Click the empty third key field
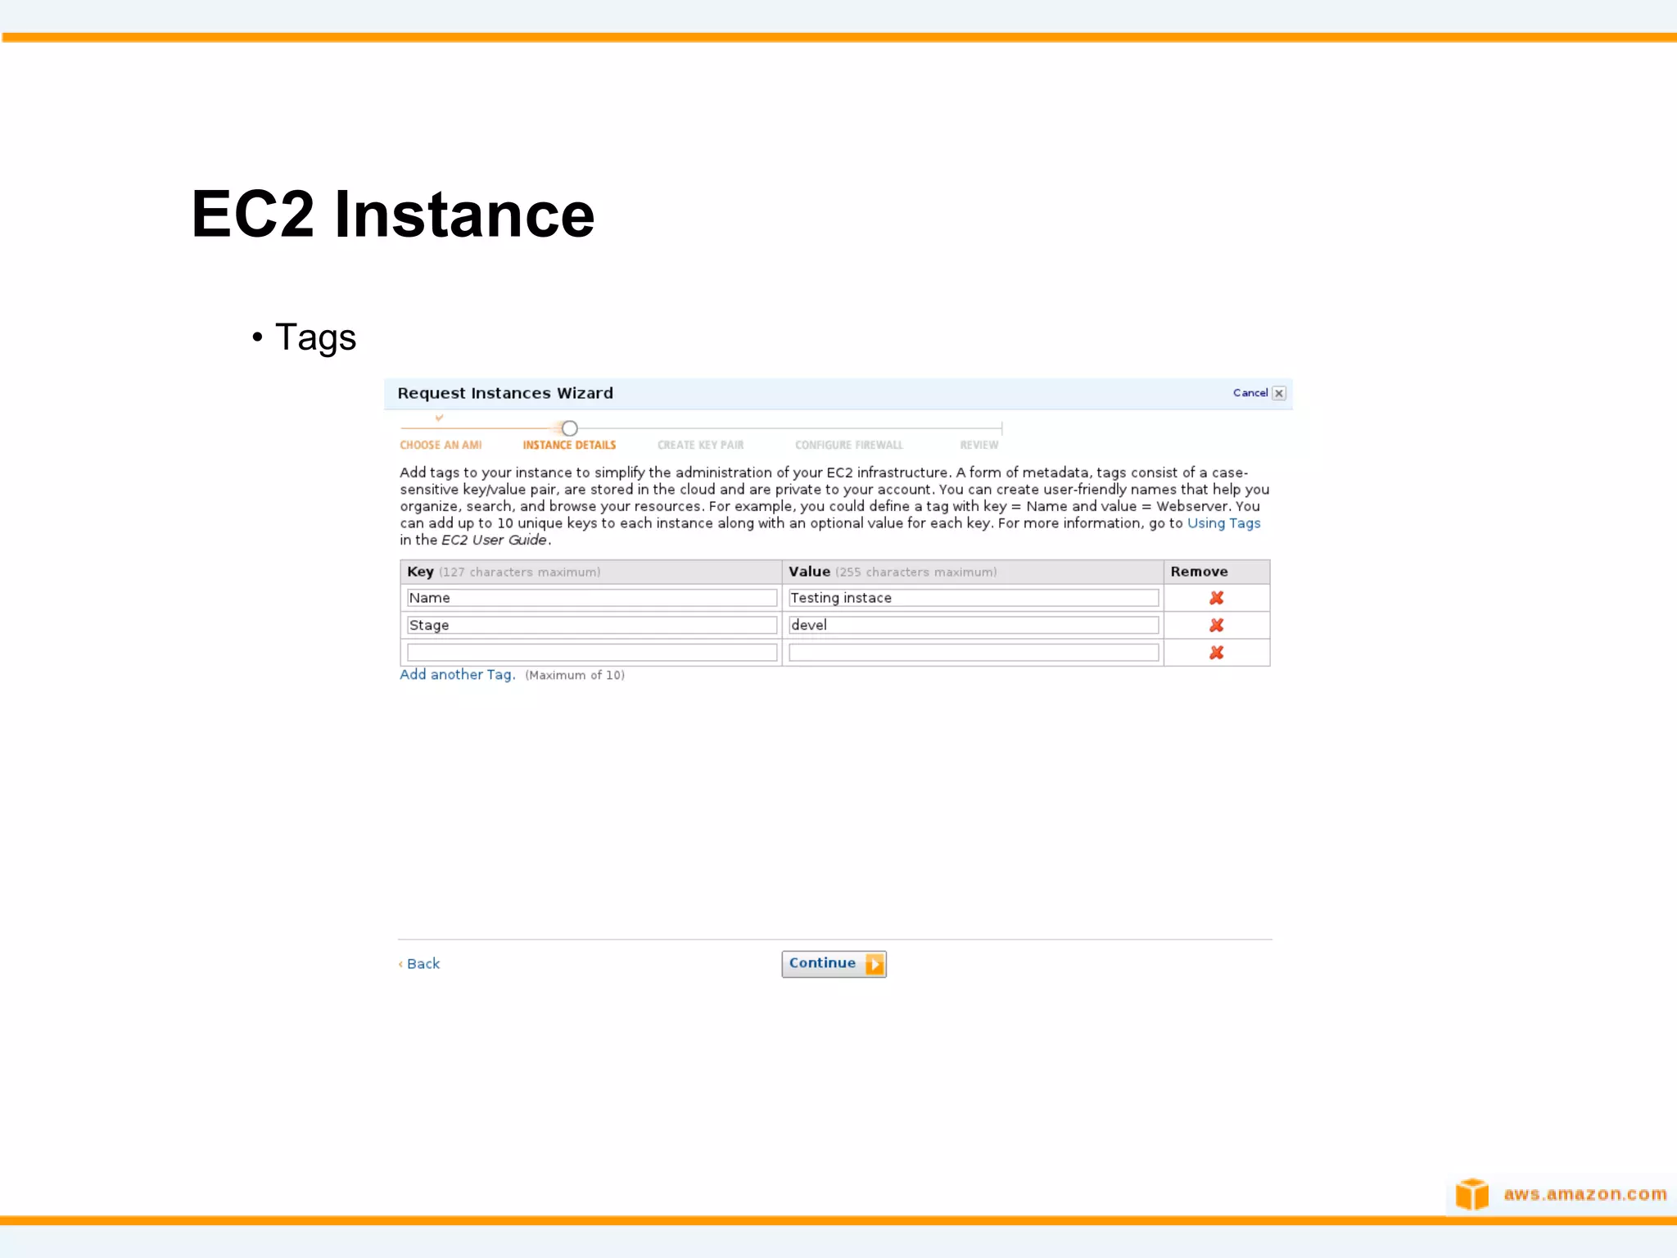This screenshot has height=1258, width=1677. (591, 653)
